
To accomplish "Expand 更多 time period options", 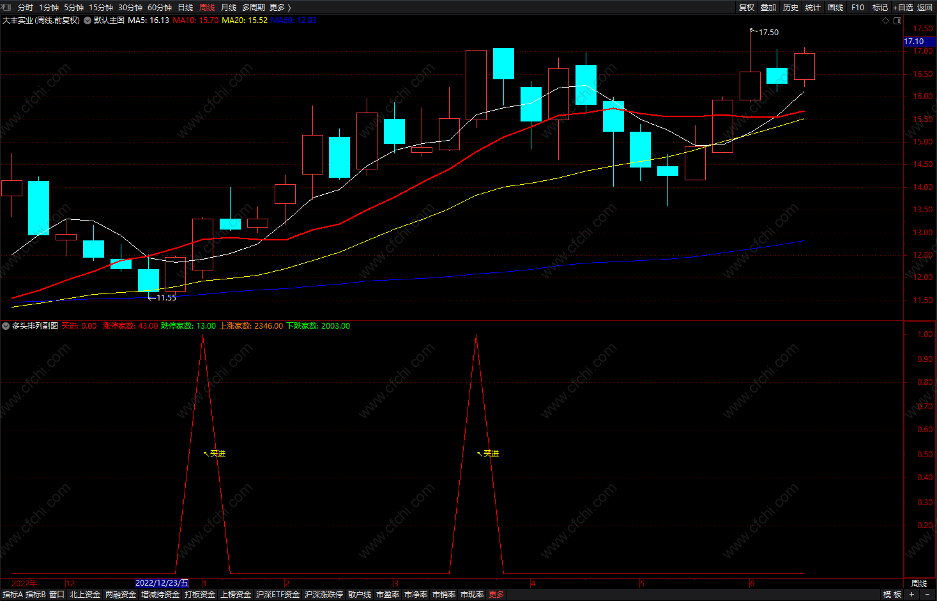I will tap(280, 8).
